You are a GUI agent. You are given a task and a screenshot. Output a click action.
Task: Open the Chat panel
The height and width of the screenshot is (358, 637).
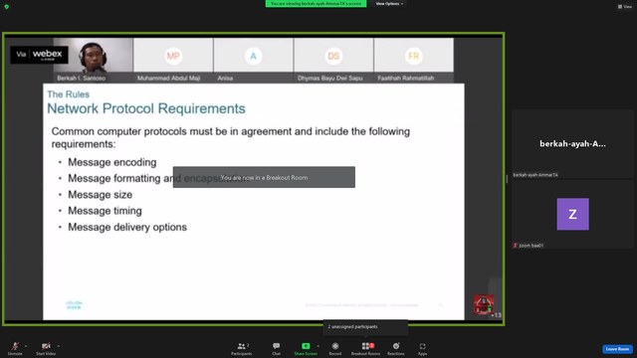pyautogui.click(x=277, y=348)
